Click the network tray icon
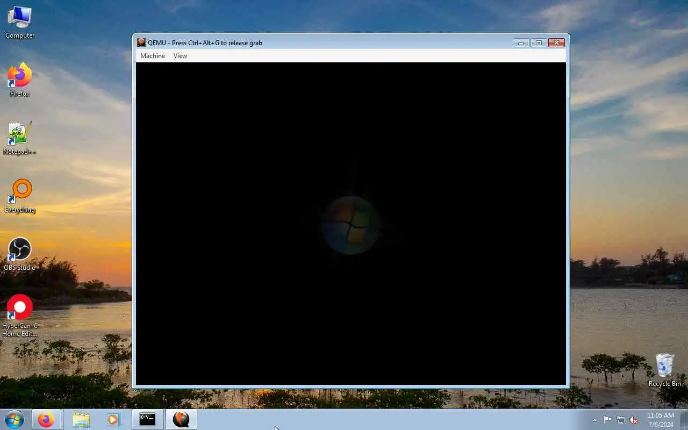688x430 pixels. [x=621, y=420]
